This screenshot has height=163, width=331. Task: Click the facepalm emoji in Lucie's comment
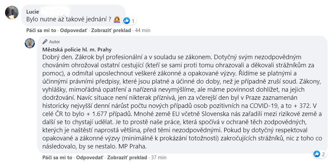coord(117,19)
